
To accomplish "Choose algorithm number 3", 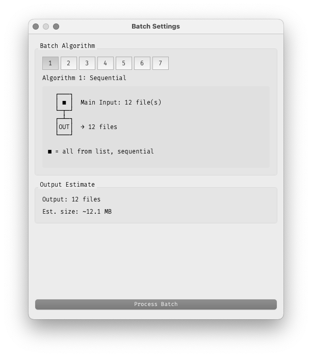I will click(87, 63).
